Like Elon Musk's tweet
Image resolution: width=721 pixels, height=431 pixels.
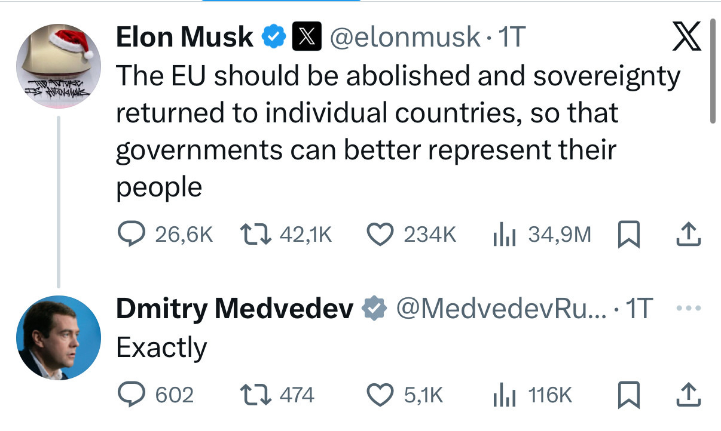click(x=380, y=235)
